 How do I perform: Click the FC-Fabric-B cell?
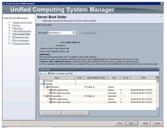89,96
